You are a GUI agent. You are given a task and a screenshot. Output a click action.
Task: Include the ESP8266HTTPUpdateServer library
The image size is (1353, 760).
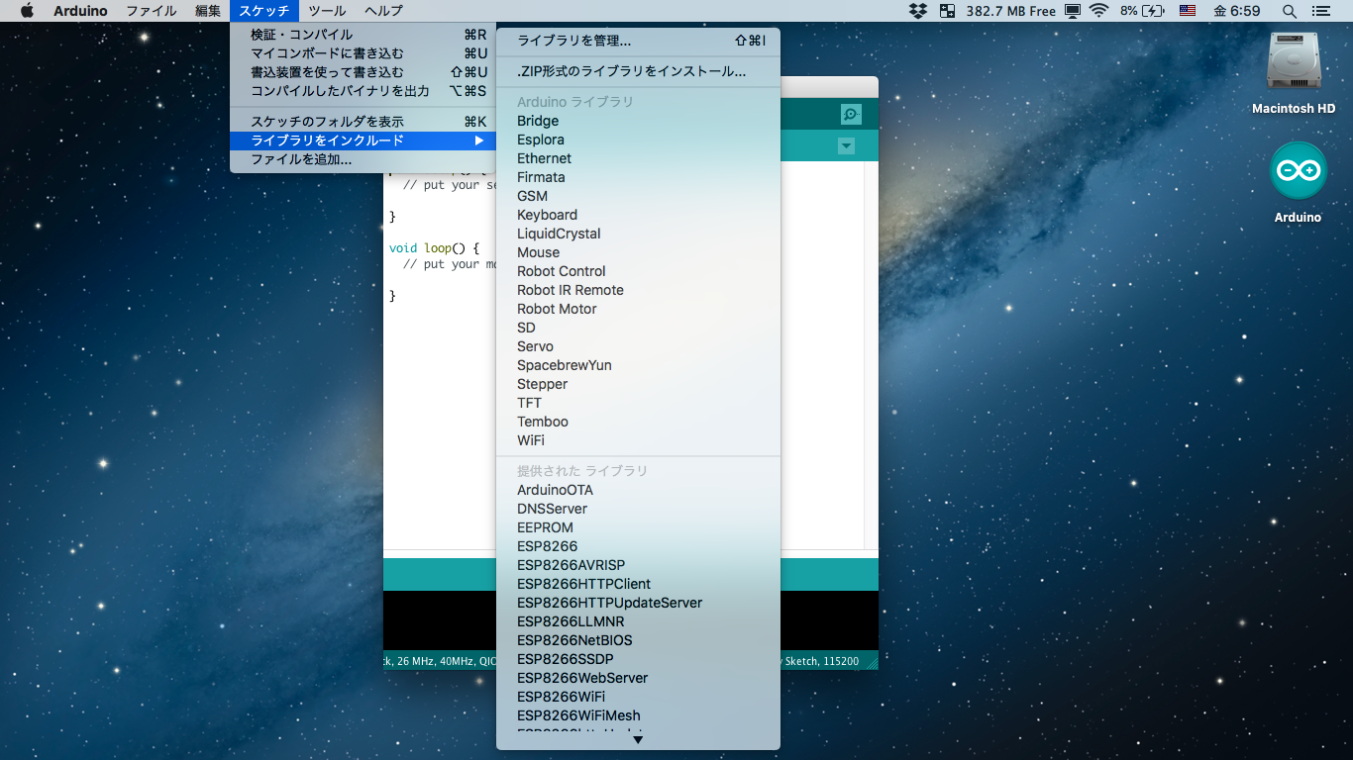coord(638,603)
